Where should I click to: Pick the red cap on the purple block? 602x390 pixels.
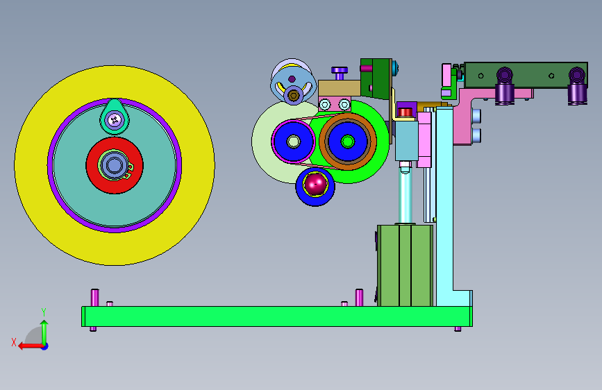[x=405, y=112]
